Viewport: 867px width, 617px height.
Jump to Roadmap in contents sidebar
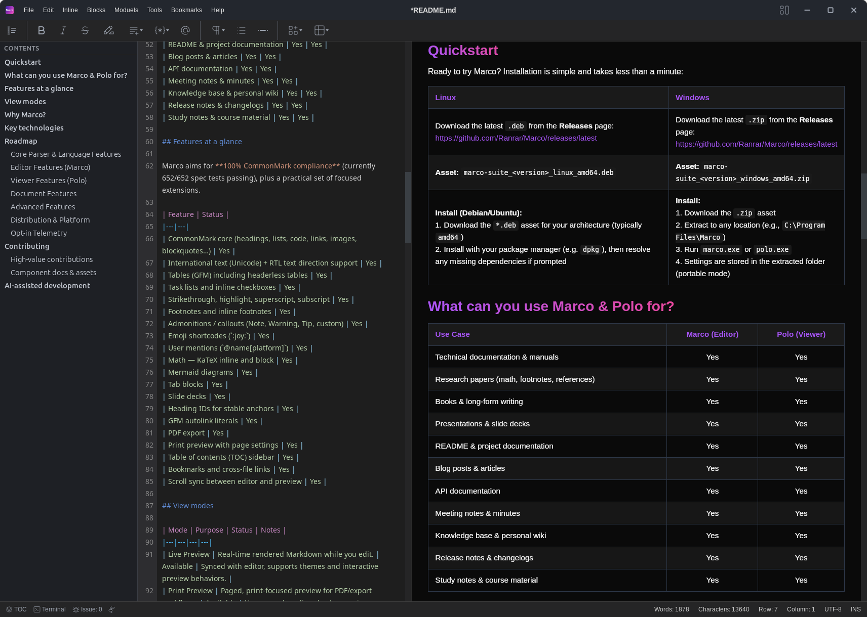(x=21, y=141)
